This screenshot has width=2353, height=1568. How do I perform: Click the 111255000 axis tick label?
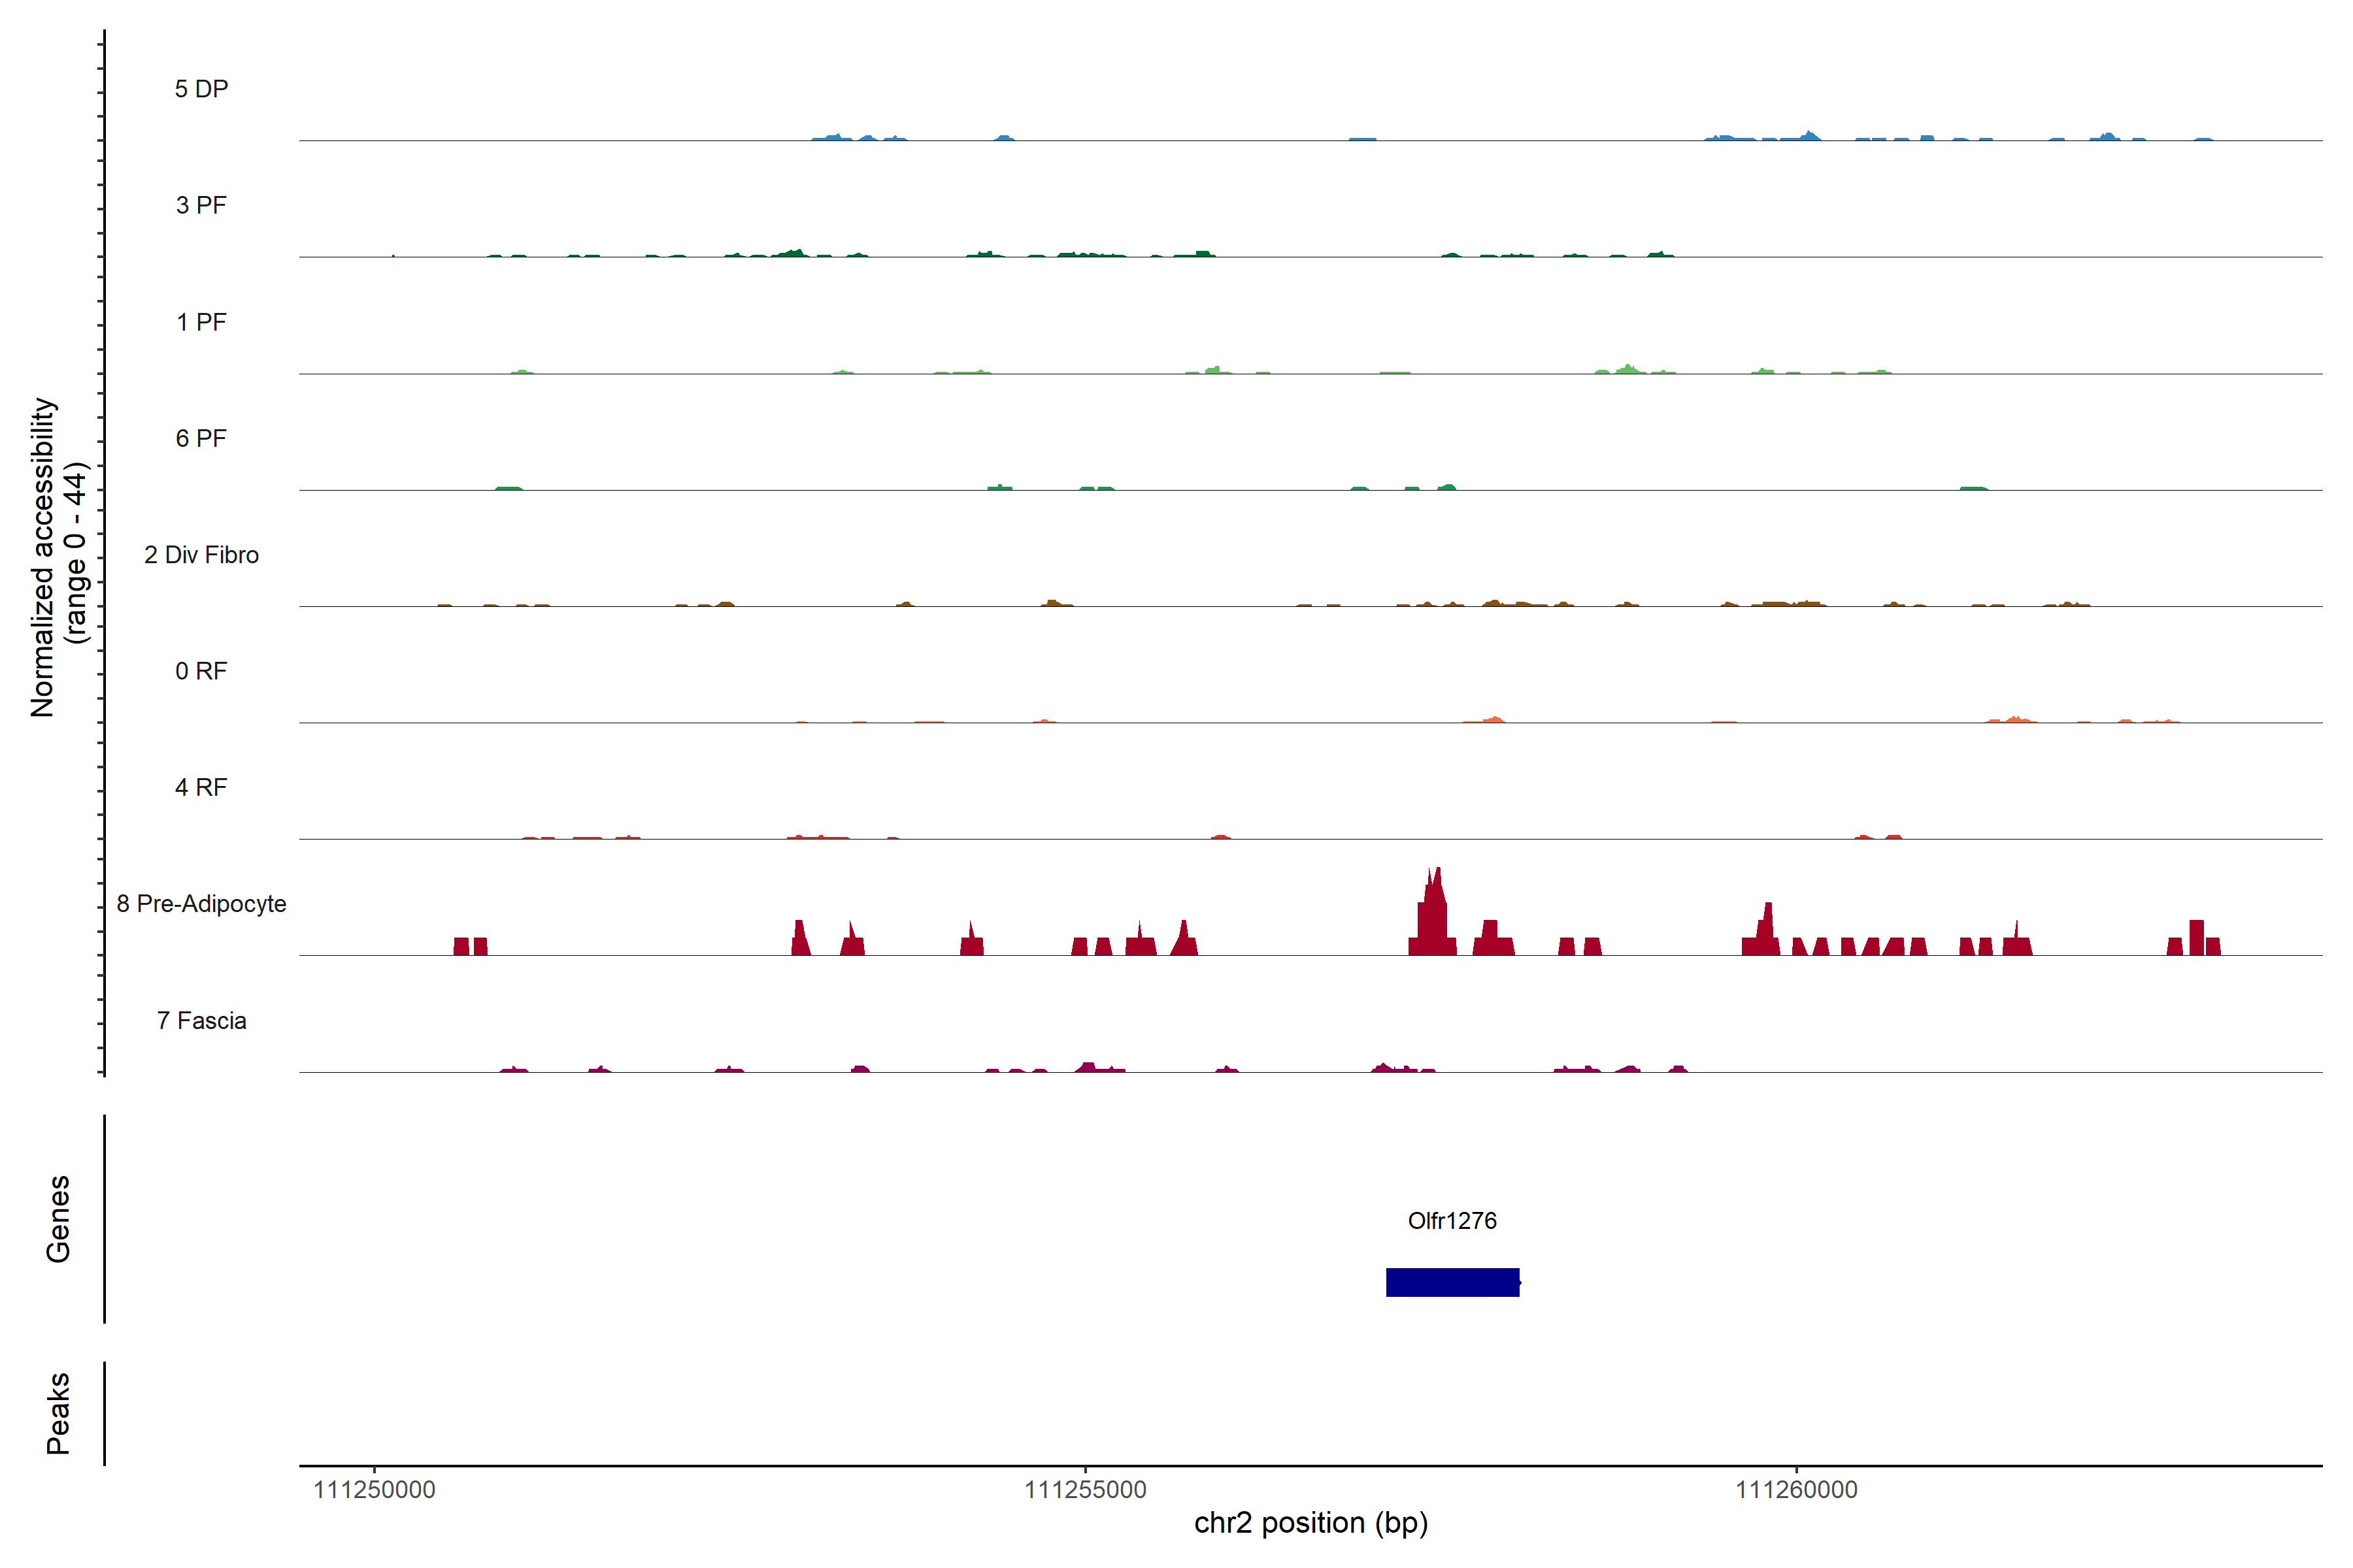click(1086, 1489)
